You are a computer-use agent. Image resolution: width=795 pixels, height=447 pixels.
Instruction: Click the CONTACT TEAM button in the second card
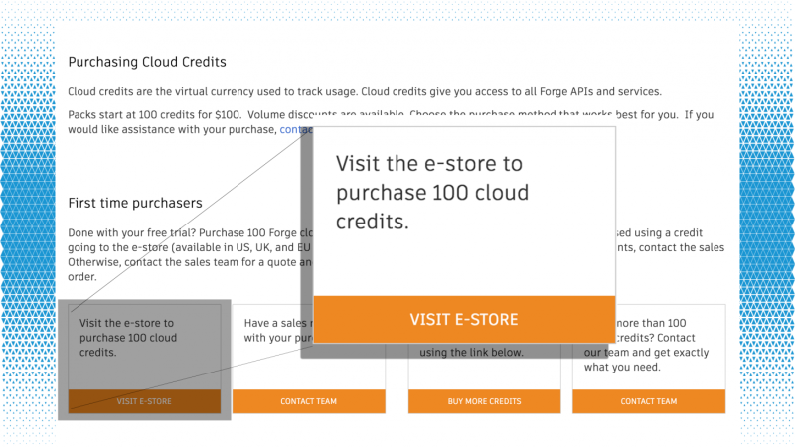coord(309,401)
